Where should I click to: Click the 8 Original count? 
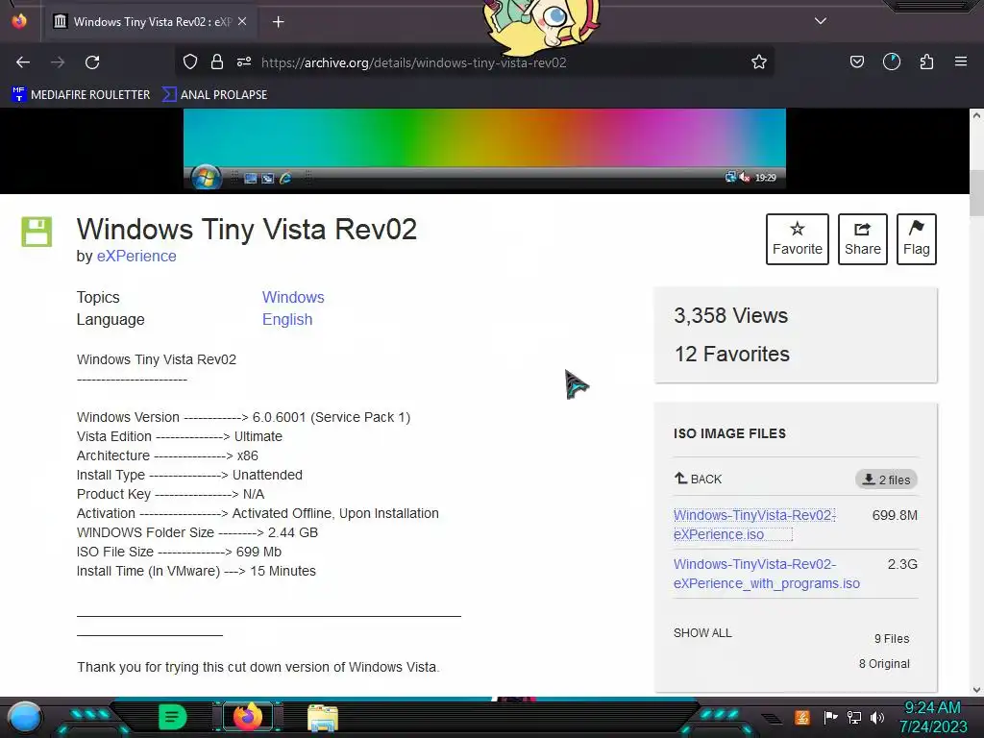884,663
